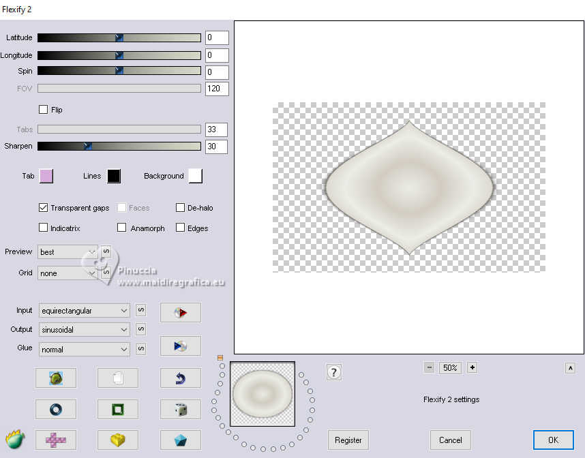This screenshot has width=585, height=458.
Task: Click the blue arrow disc button
Action: (181, 346)
